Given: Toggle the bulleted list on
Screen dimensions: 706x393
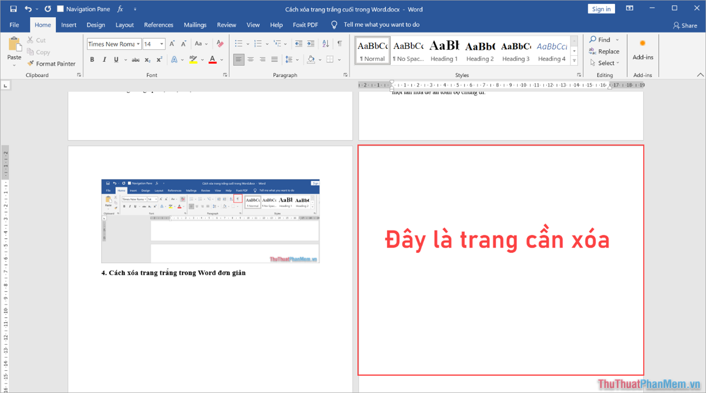Looking at the screenshot, I should (239, 44).
